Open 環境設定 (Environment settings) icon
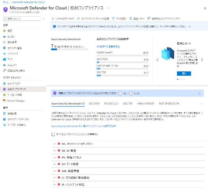Viewport: 208px width, 188px height. (5, 113)
